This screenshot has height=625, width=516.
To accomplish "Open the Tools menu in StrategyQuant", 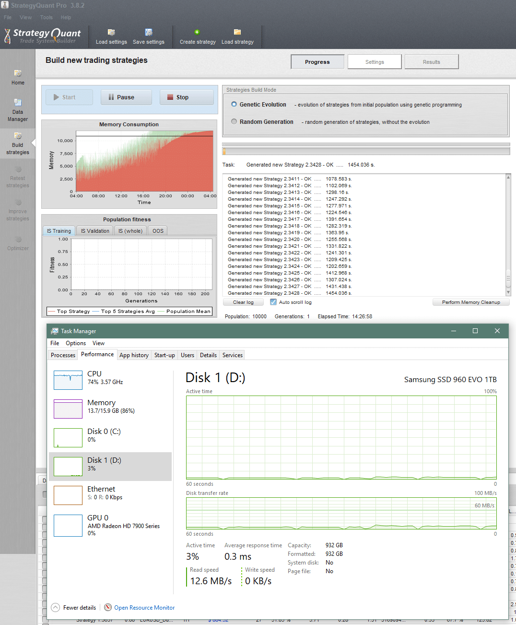I will [47, 17].
